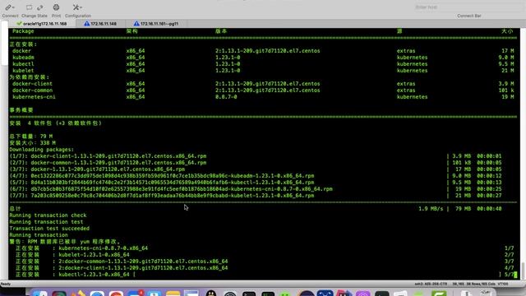Click the kubectl package row name
This screenshot has width=526, height=296.
[x=23, y=64]
